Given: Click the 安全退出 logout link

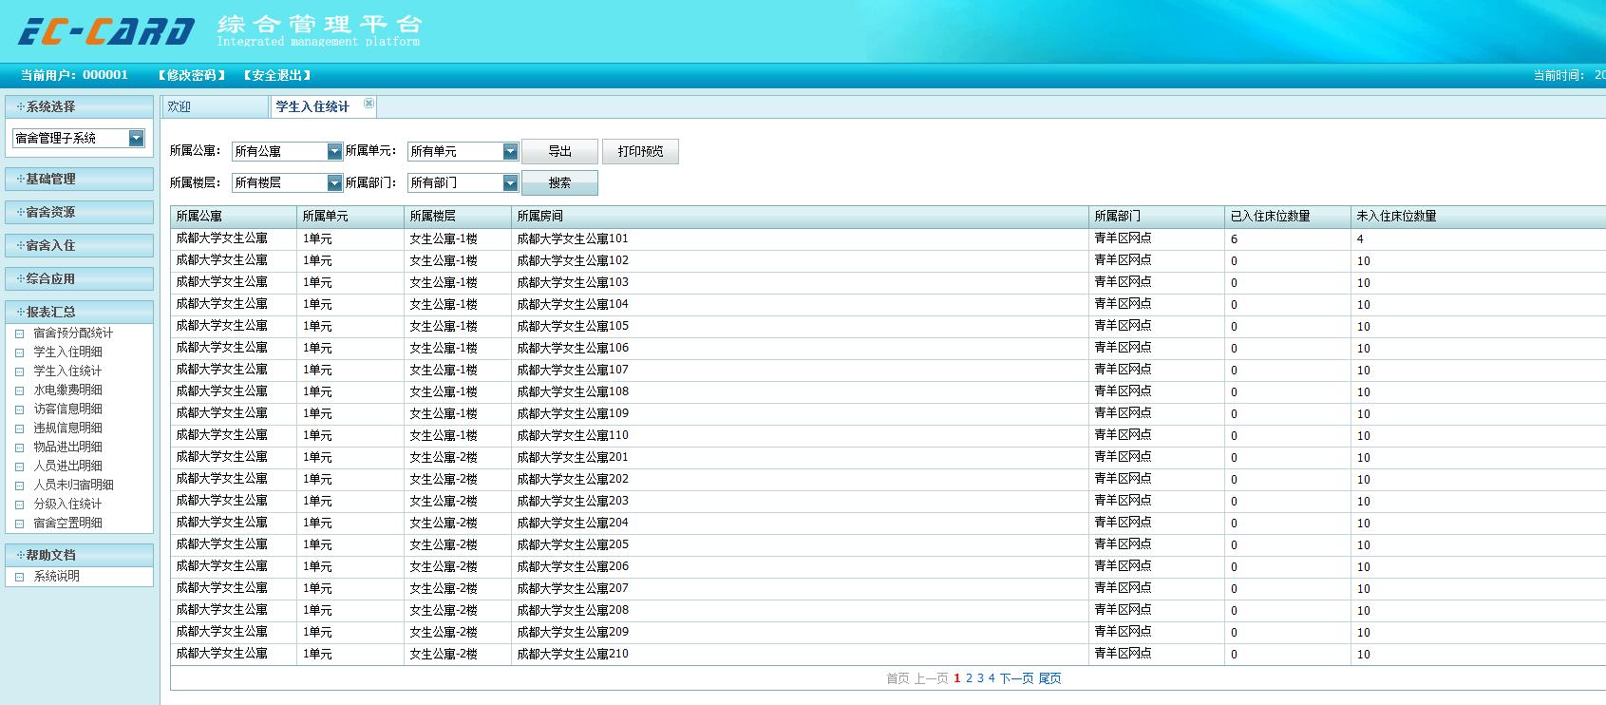Looking at the screenshot, I should click(276, 75).
